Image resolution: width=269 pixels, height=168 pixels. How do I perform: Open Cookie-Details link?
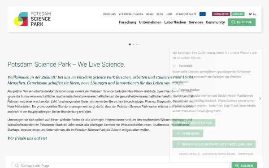[x=189, y=154]
